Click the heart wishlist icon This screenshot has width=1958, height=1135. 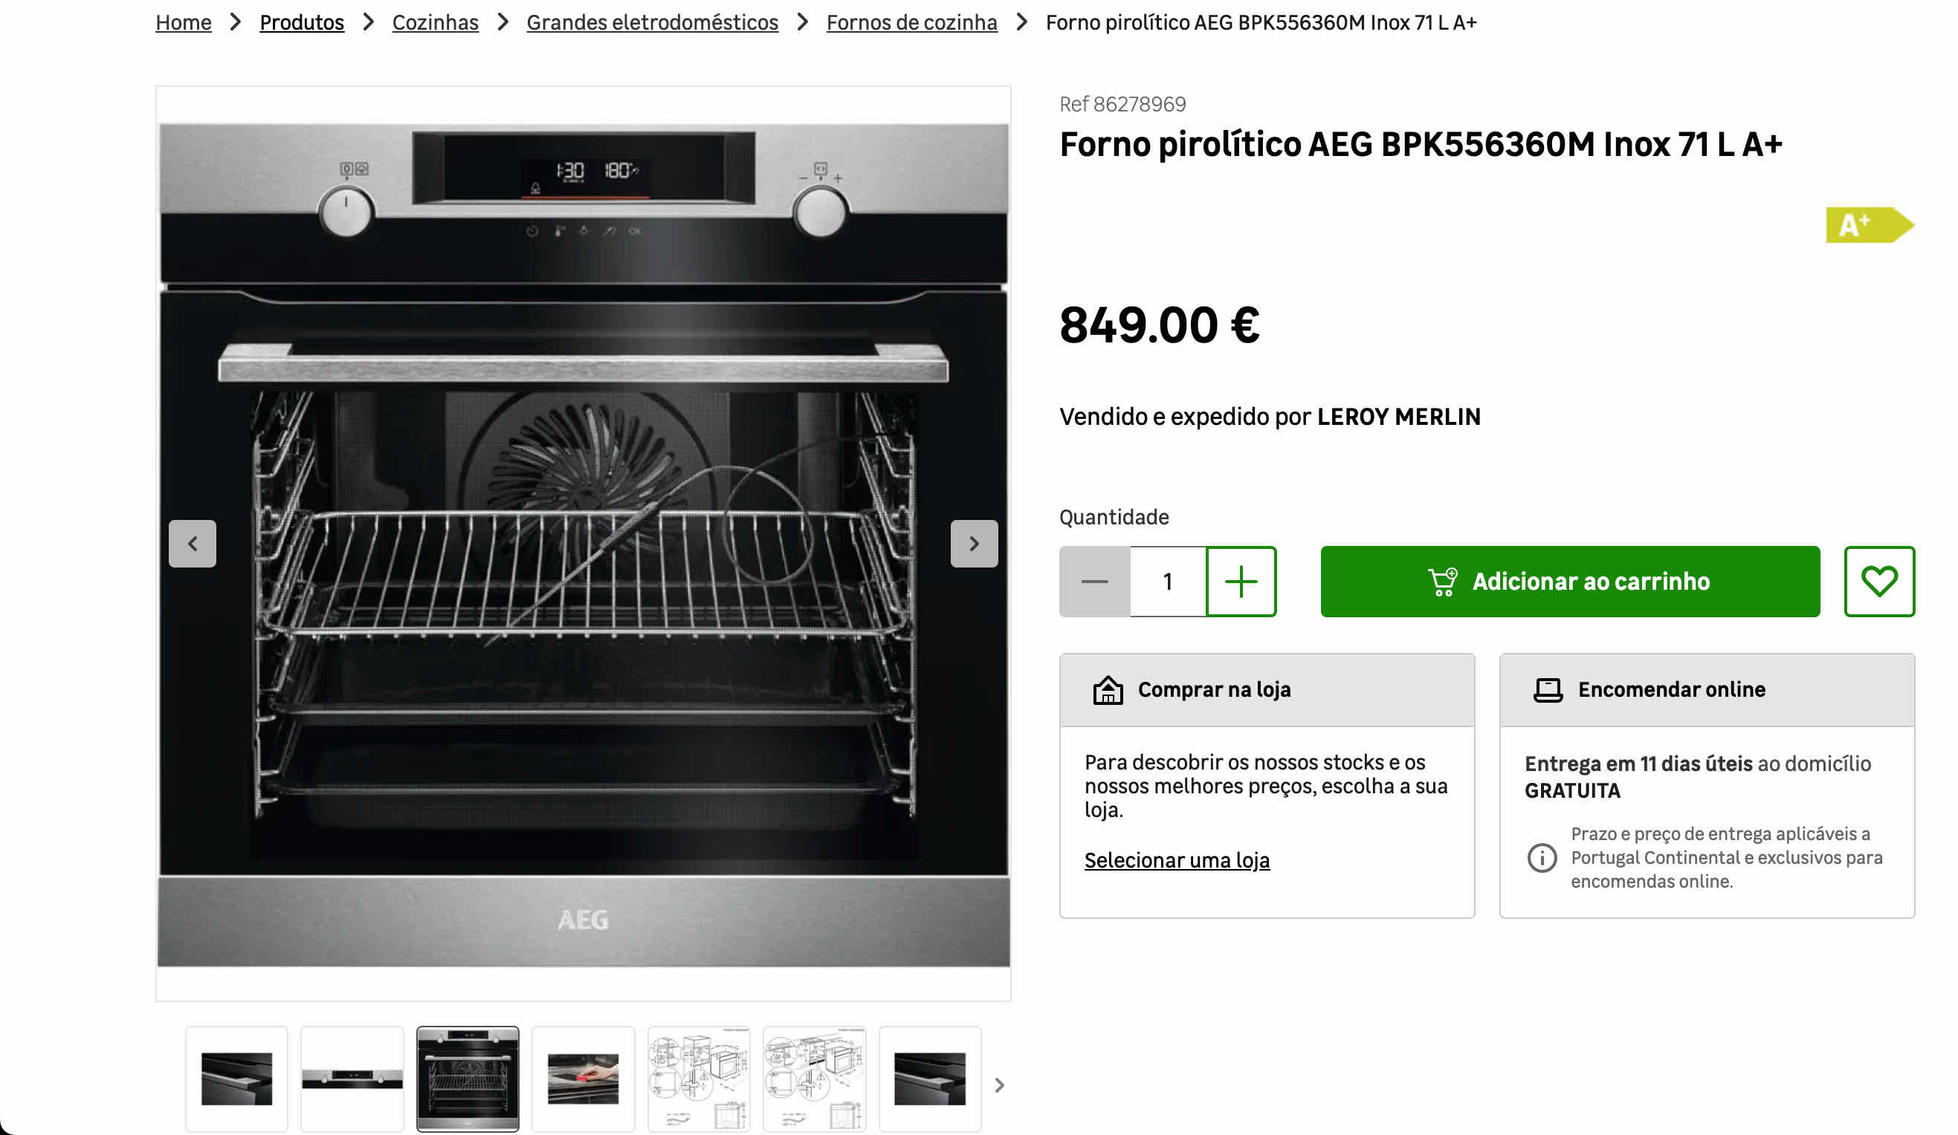pos(1878,582)
